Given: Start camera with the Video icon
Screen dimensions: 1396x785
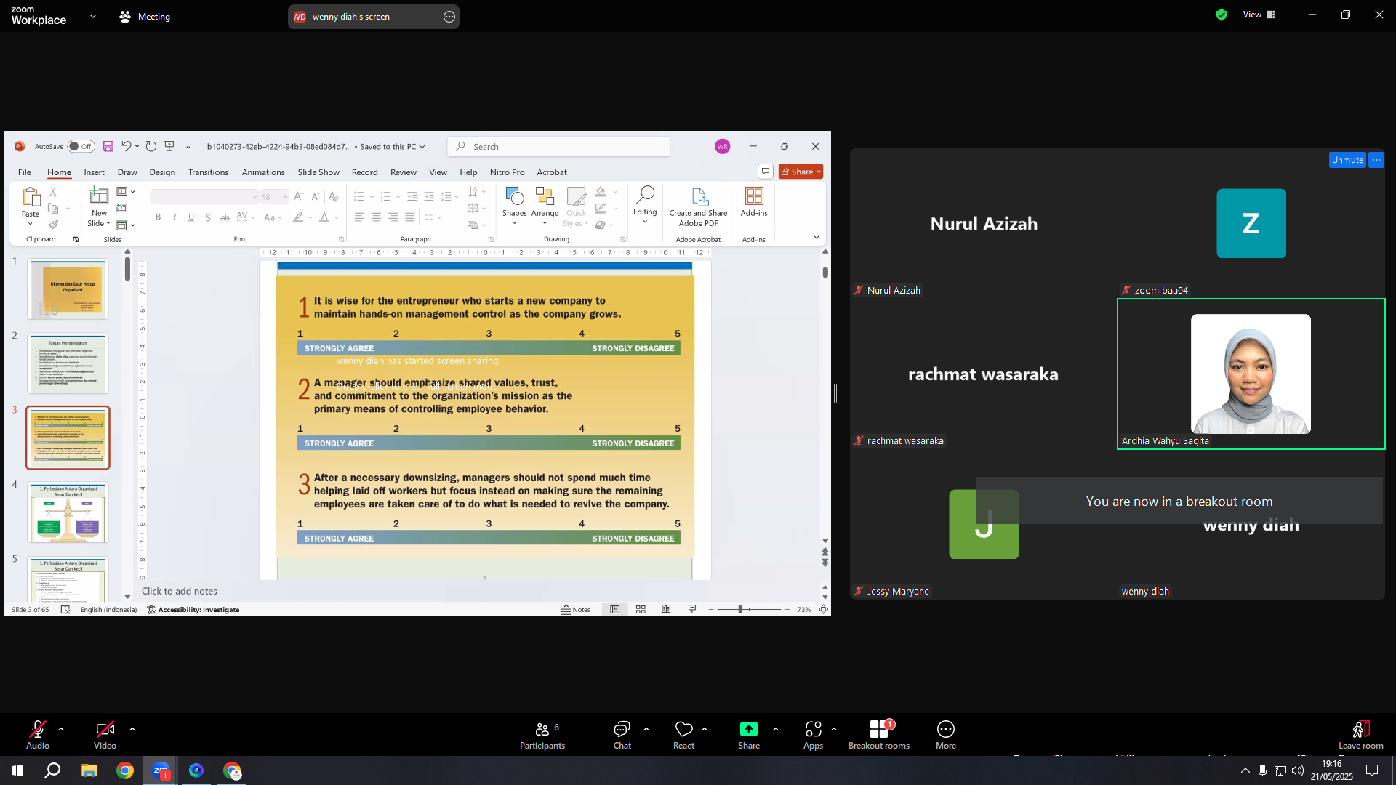Looking at the screenshot, I should (105, 729).
